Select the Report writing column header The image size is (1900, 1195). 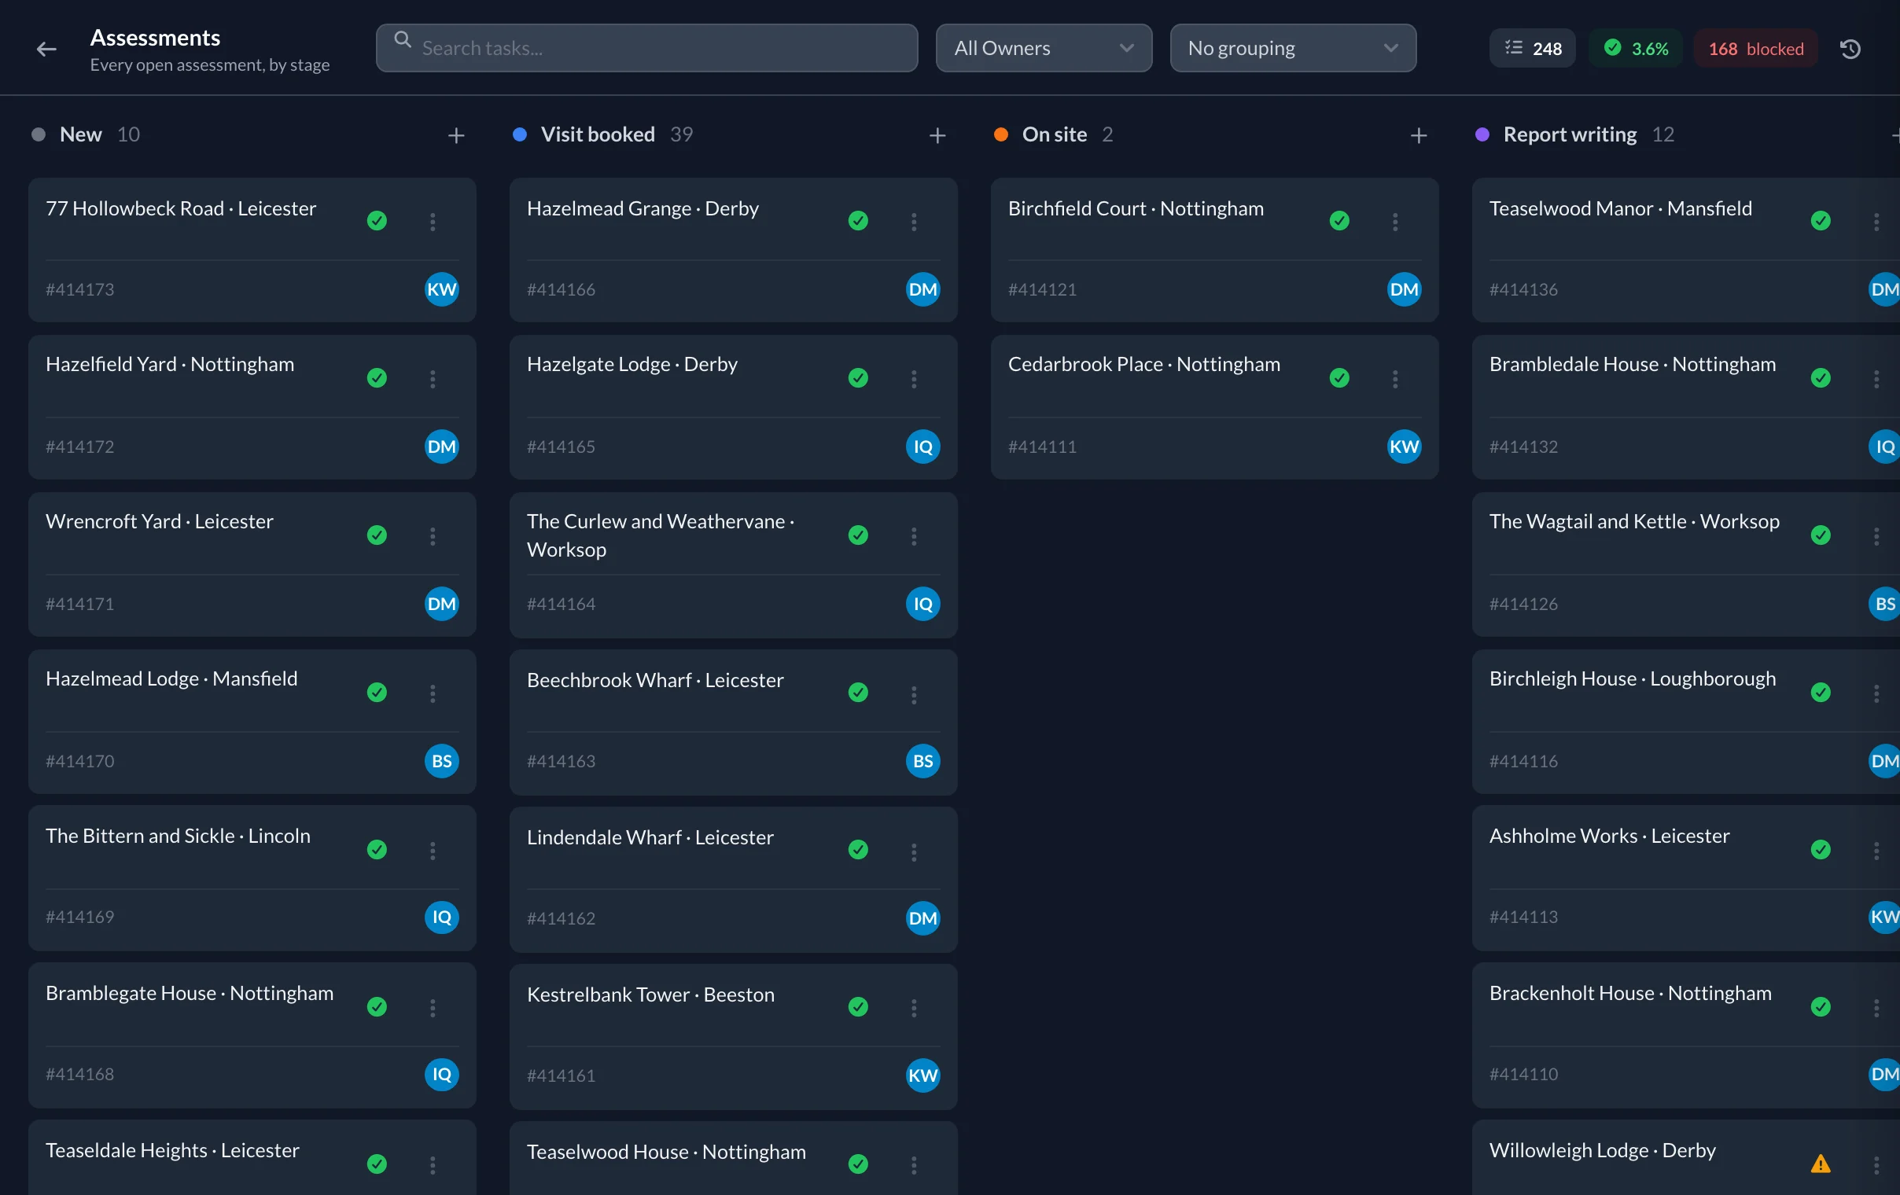[x=1570, y=135]
